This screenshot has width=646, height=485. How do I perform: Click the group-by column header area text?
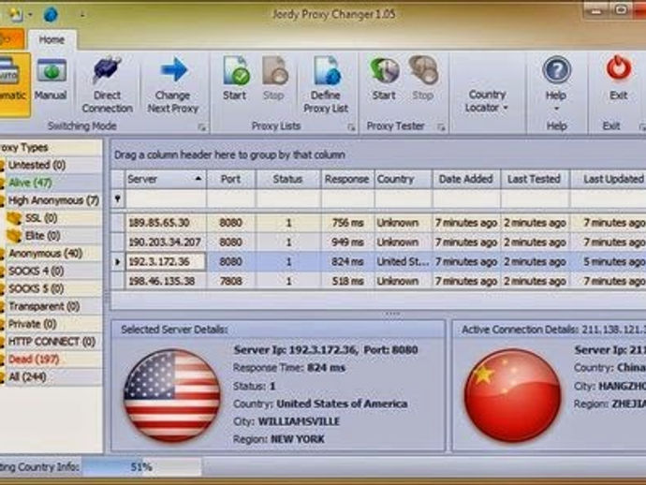point(229,155)
